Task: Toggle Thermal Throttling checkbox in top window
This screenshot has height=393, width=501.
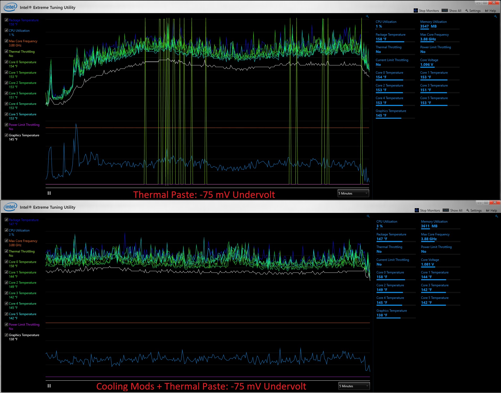Action: tap(6, 51)
